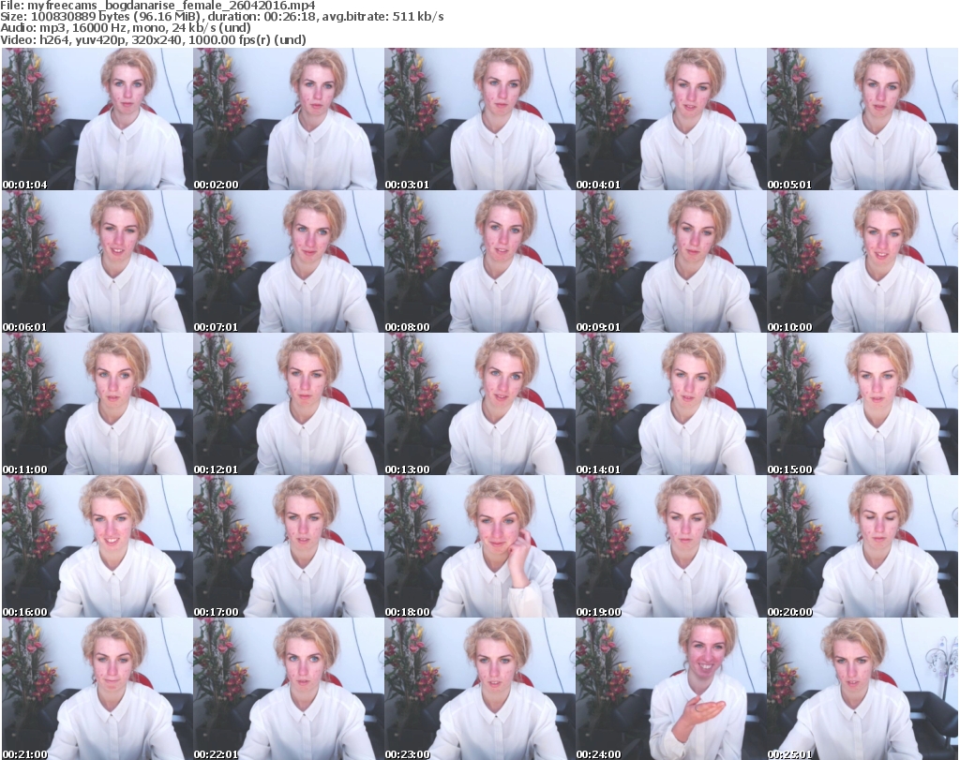Viewport: 960px width, 760px height.
Task: Choose the 00:24:00 frame
Action: [671, 689]
